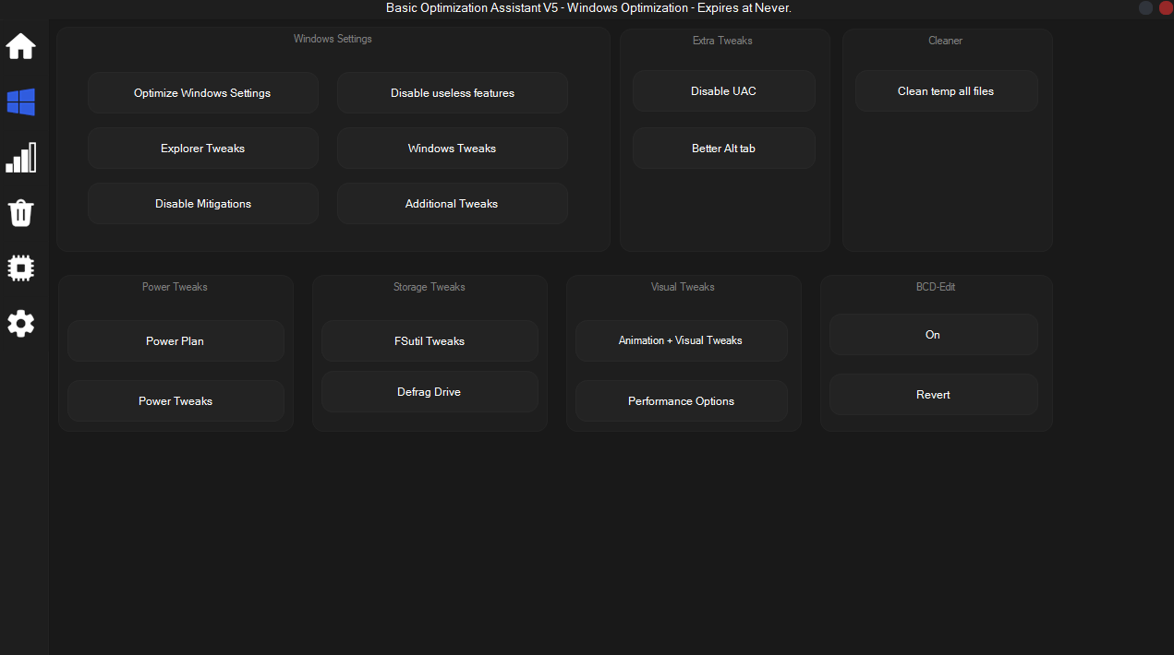Image resolution: width=1174 pixels, height=655 pixels.
Task: Click Clean temp all files
Action: [946, 91]
